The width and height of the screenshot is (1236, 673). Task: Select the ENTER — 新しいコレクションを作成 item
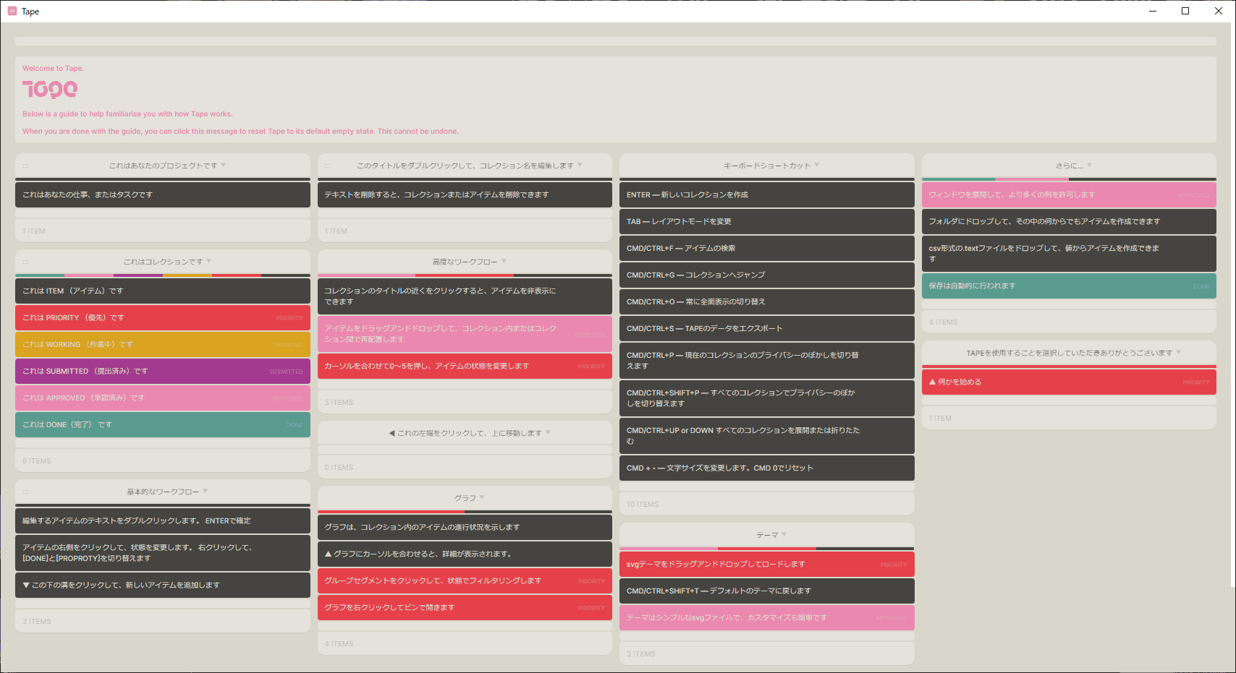pyautogui.click(x=767, y=194)
